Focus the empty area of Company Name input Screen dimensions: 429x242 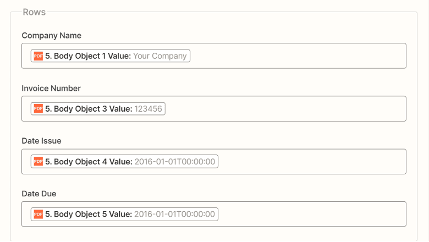pyautogui.click(x=297, y=56)
